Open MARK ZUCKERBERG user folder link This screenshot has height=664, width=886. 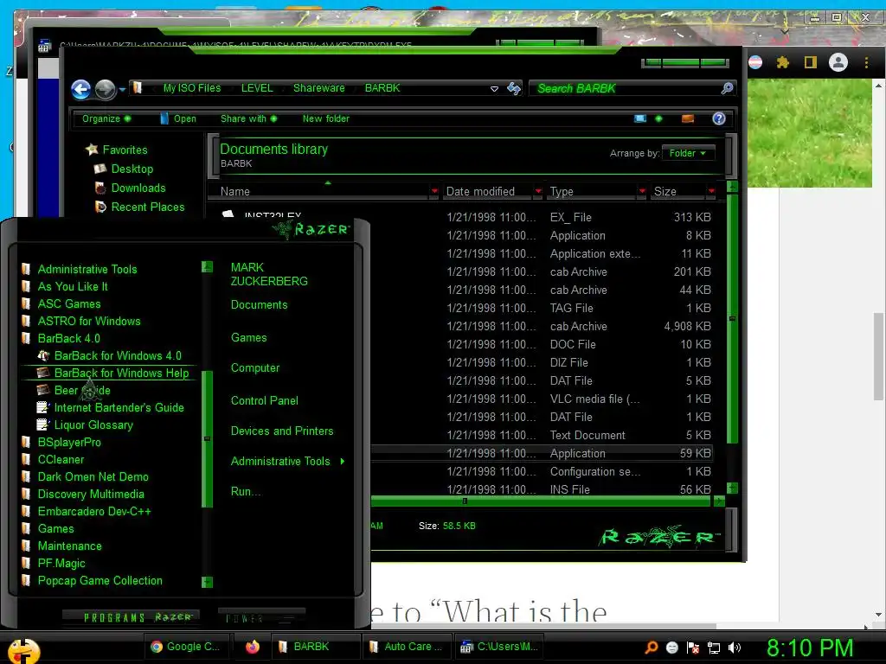tap(269, 274)
